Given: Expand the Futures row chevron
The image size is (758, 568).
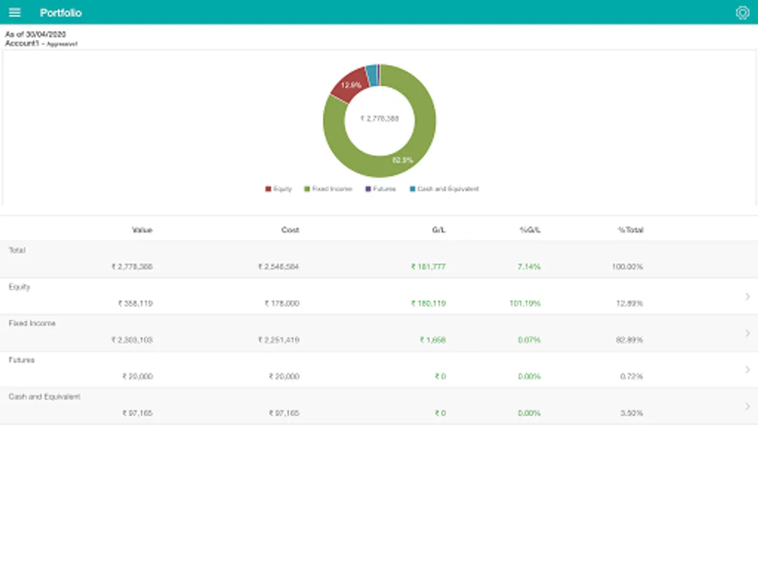Looking at the screenshot, I should click(748, 370).
